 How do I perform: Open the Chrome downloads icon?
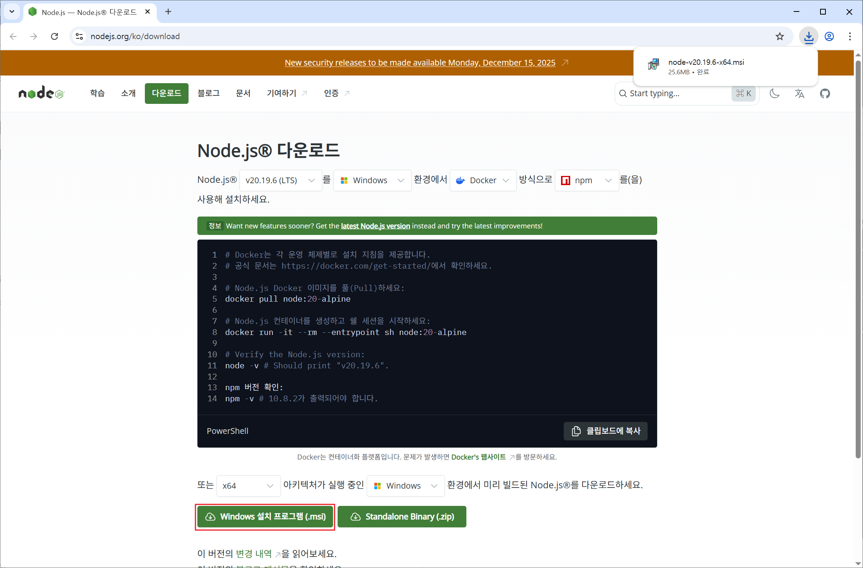point(809,36)
